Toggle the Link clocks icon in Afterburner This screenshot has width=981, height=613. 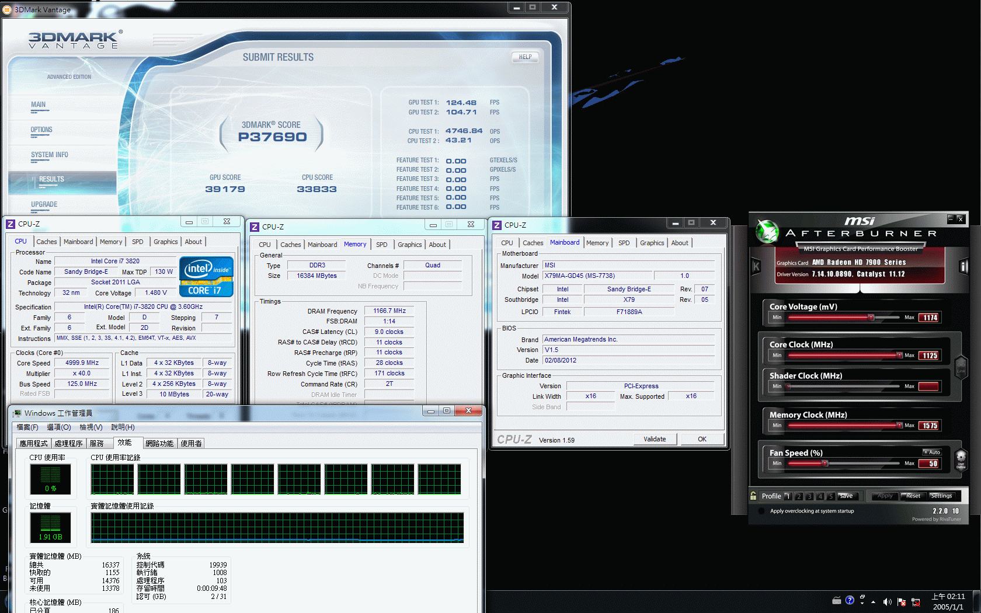tap(961, 367)
